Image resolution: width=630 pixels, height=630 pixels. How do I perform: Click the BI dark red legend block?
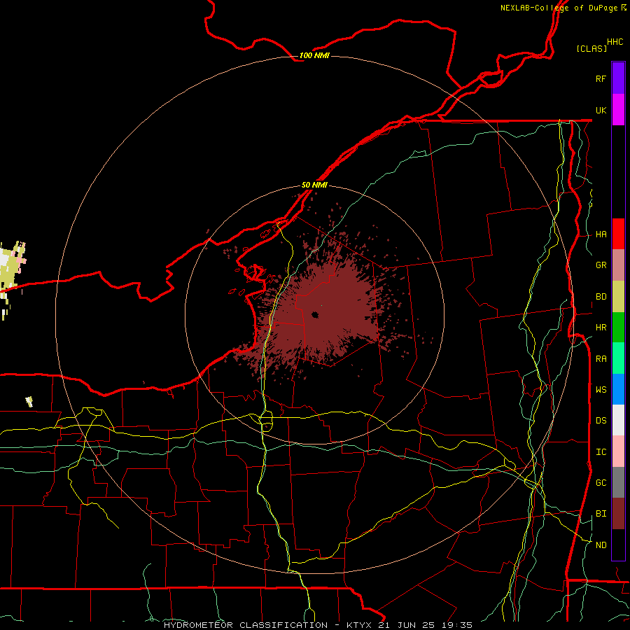pos(618,514)
